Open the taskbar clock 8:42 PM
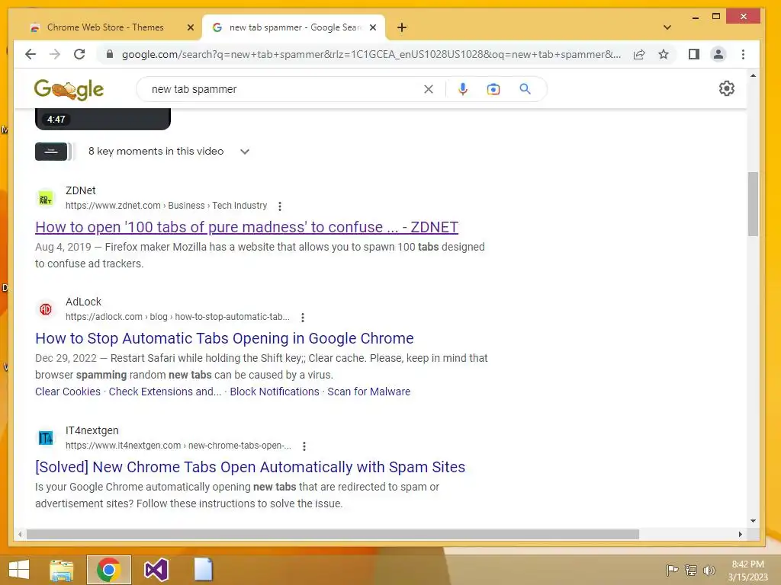This screenshot has height=585, width=781. click(x=747, y=570)
